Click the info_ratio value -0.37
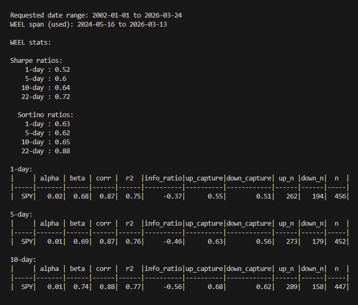The width and height of the screenshot is (358, 305). pos(173,196)
